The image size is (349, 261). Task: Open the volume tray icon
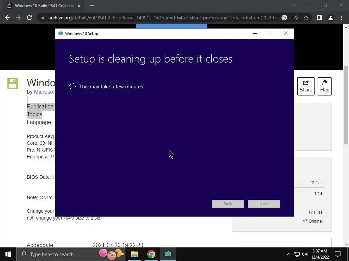305,254
